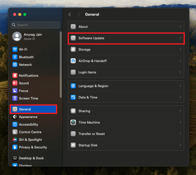Click the Language & Region globe icon
The width and height of the screenshot is (196, 175).
pyautogui.click(x=73, y=86)
